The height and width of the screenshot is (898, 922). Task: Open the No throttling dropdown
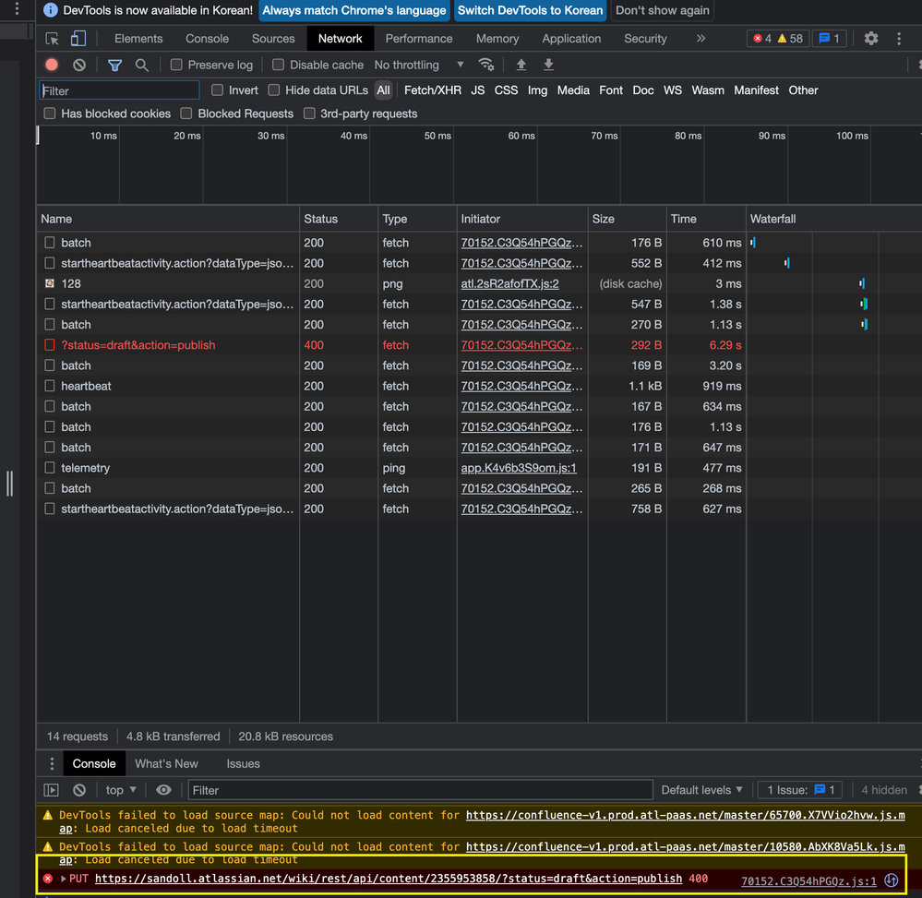(419, 65)
